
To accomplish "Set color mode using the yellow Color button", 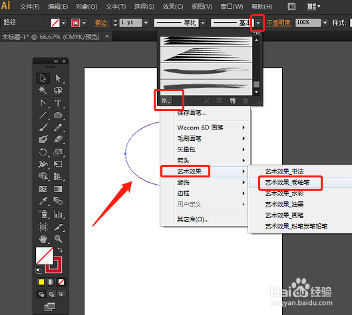I will [x=41, y=282].
